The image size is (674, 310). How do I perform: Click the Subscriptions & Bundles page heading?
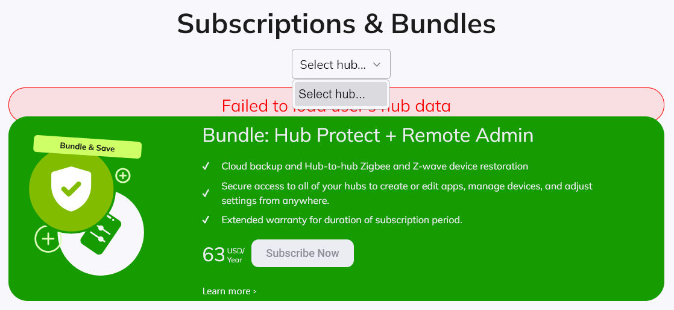tap(336, 24)
